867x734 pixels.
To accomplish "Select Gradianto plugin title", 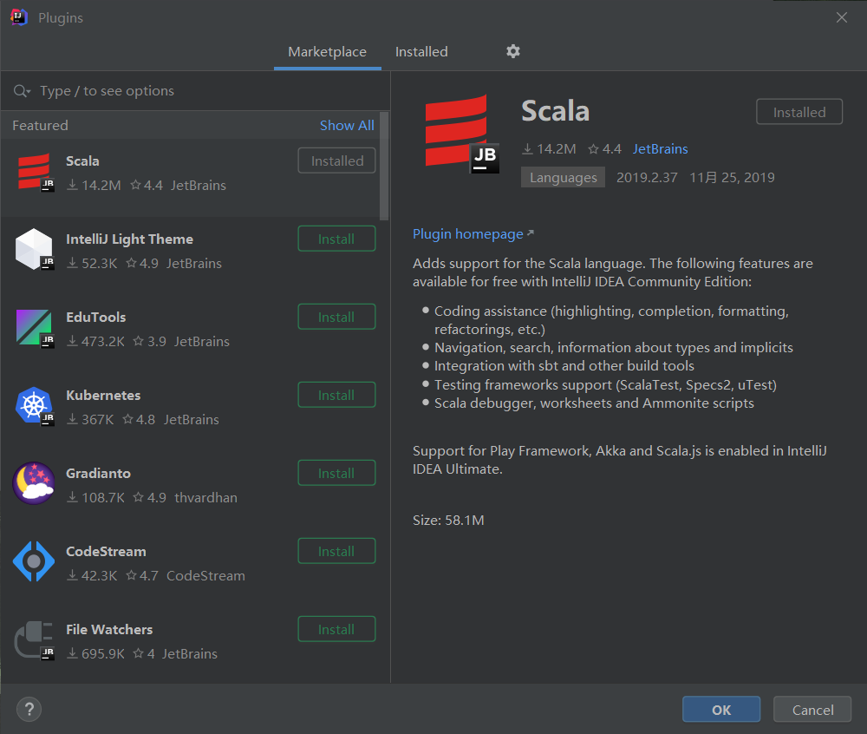I will [x=98, y=474].
